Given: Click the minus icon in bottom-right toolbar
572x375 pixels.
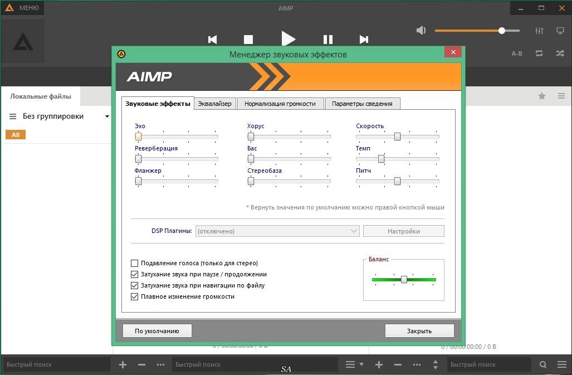Looking at the screenshot, I should coord(398,364).
